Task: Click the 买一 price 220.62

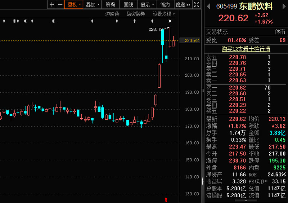Action: click(237, 88)
